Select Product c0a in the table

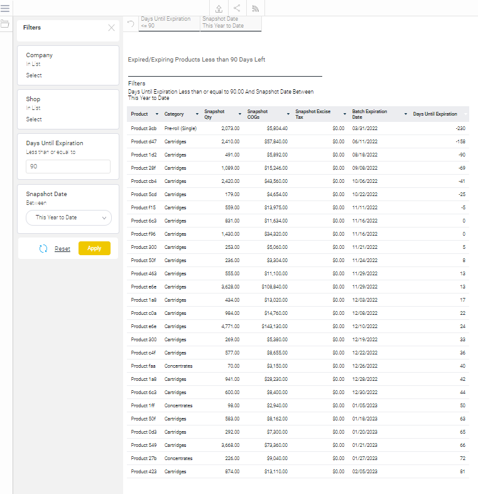(x=144, y=314)
